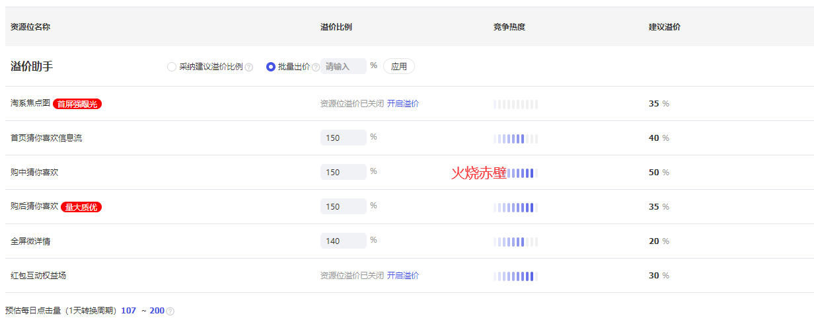Select the 批量出价 radio button
Viewport: 814px width, 326px height.
tap(271, 67)
